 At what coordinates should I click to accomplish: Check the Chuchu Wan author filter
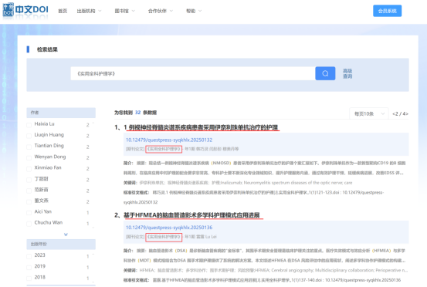click(29, 224)
